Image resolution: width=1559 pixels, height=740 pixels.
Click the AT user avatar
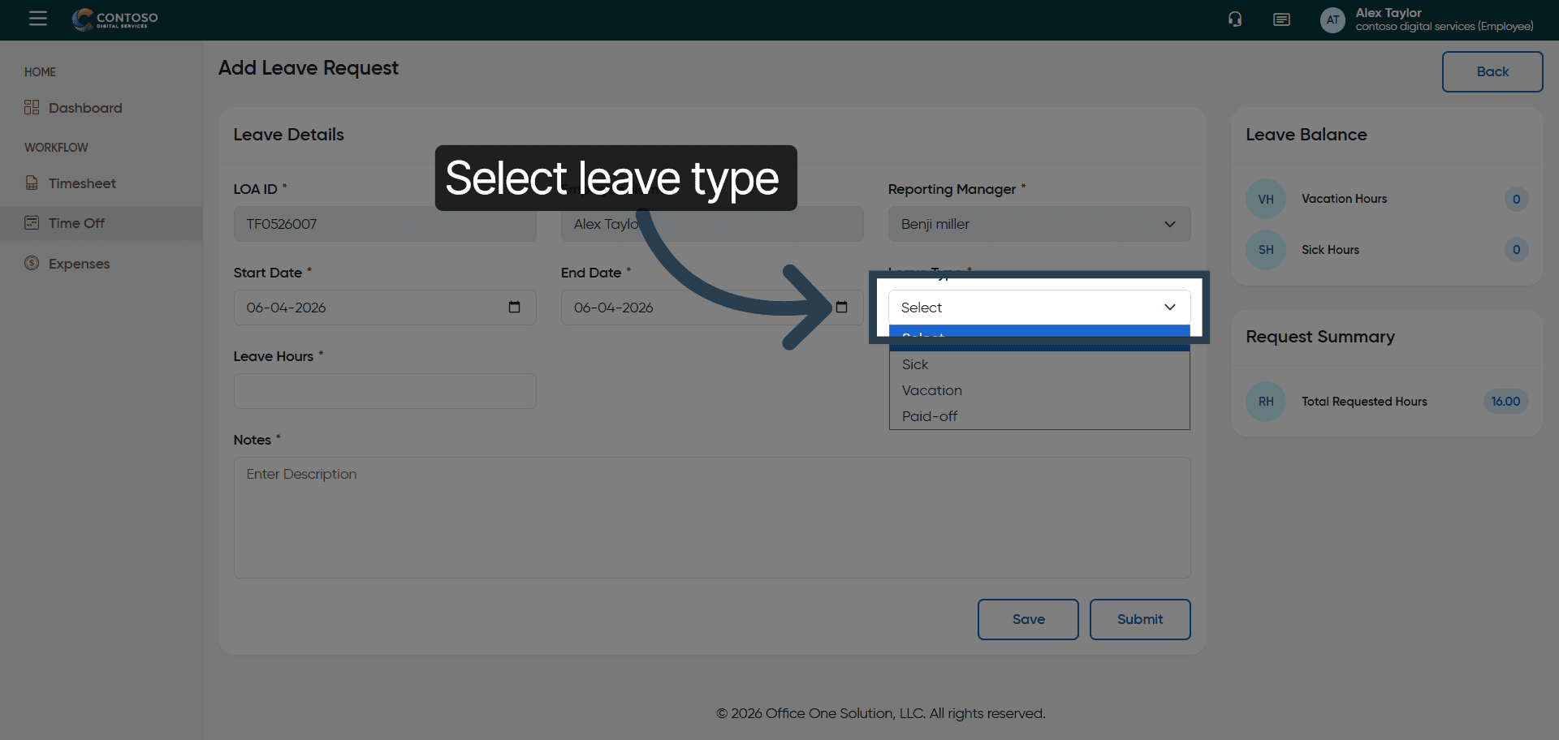pos(1332,20)
